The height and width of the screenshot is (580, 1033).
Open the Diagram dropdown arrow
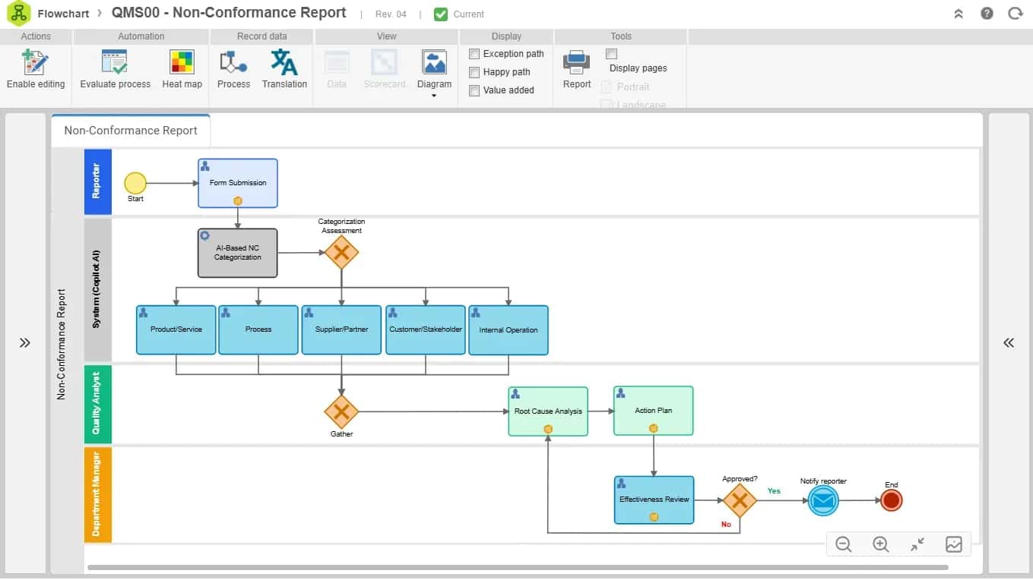click(434, 96)
